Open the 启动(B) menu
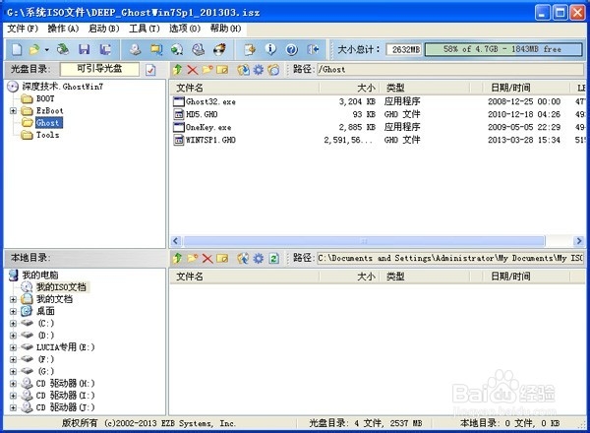 click(103, 29)
